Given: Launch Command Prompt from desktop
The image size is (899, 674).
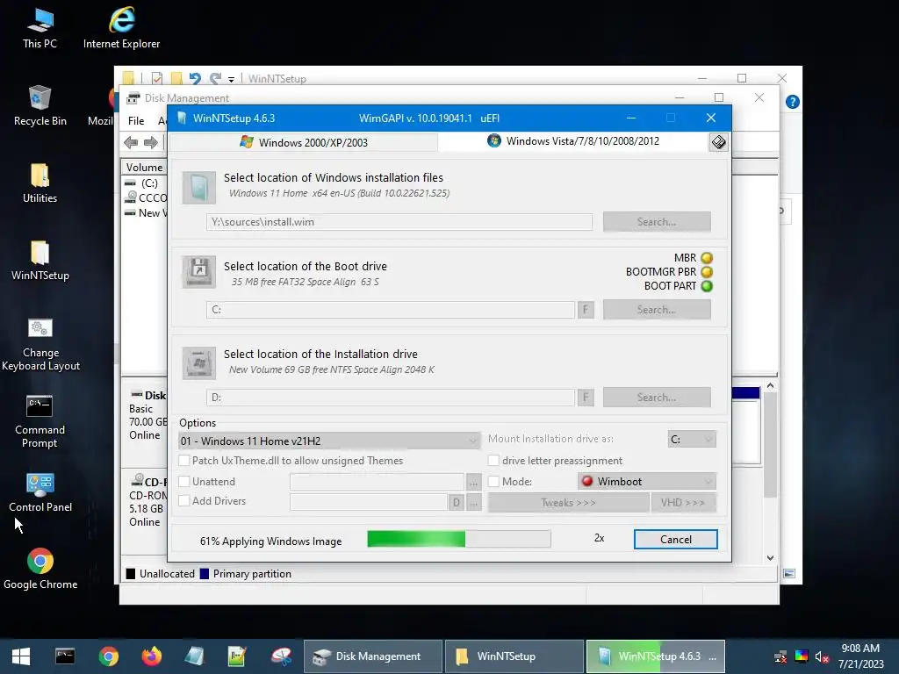Looking at the screenshot, I should 40,422.
